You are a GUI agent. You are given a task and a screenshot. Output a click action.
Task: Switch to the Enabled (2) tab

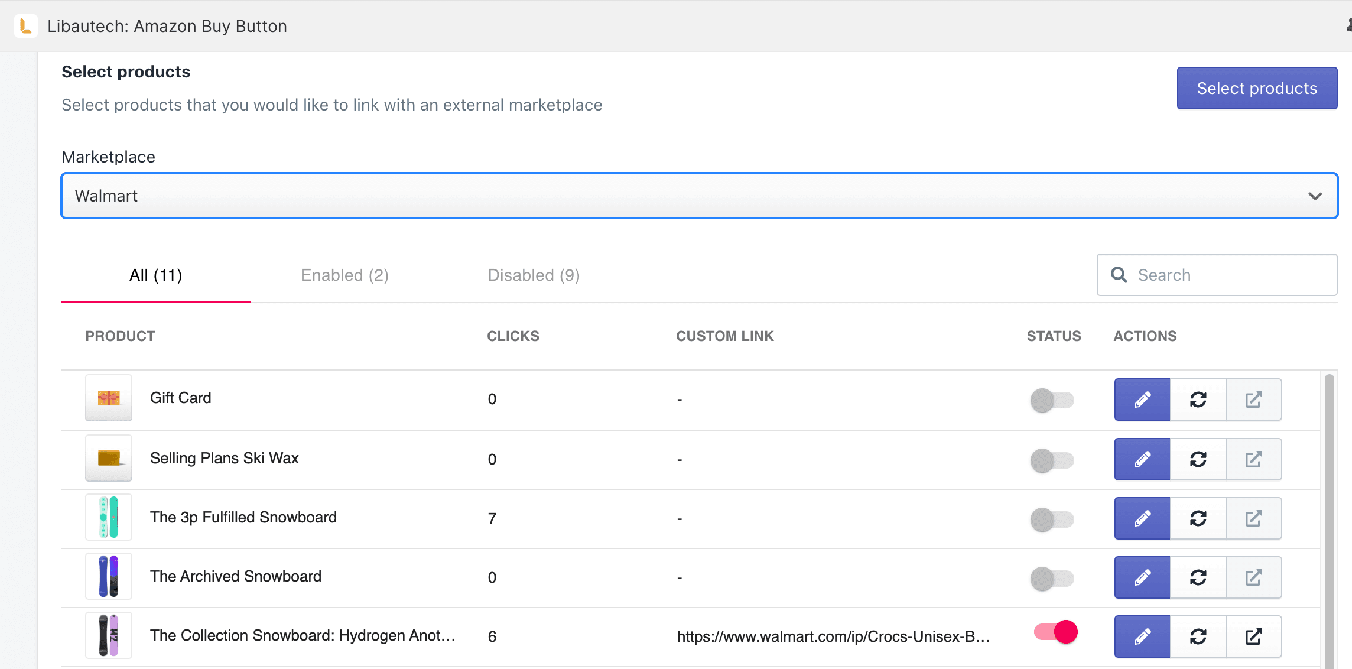point(344,275)
